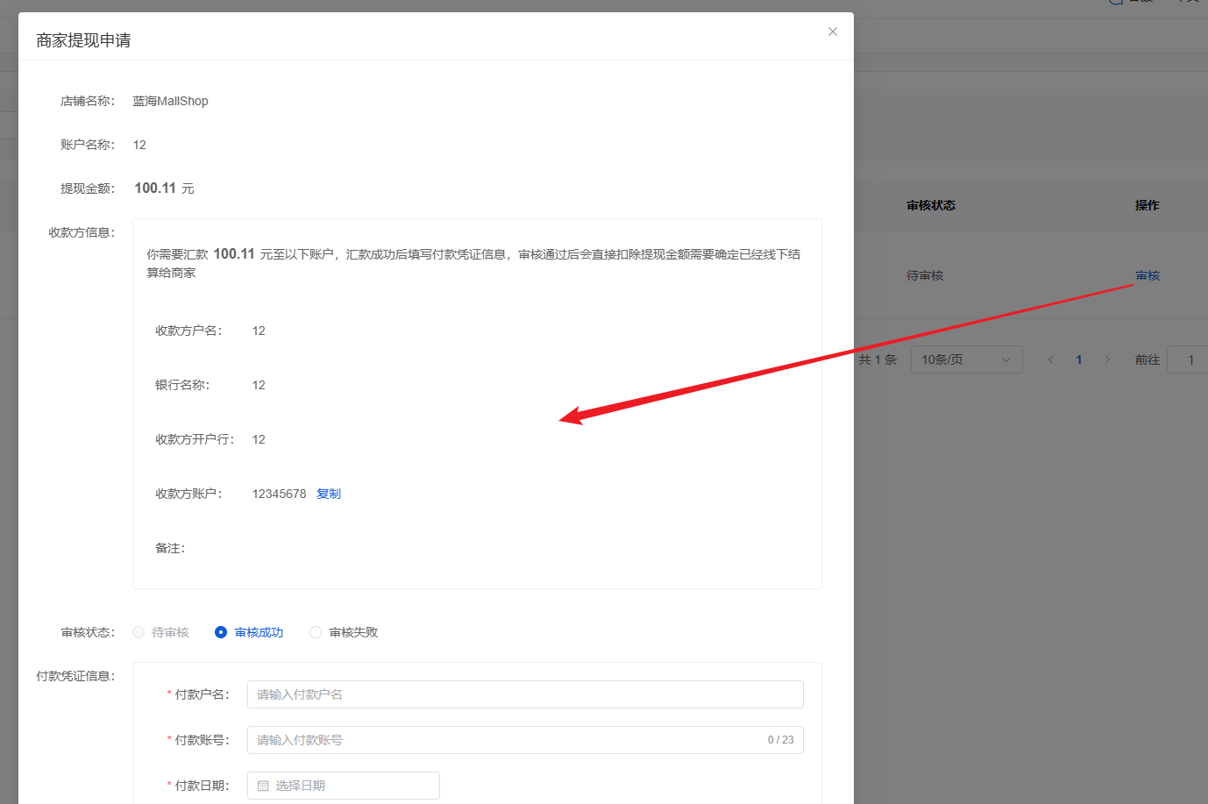1208x804 pixels.
Task: Click the store name 蓝海MallShop
Action: 171,101
